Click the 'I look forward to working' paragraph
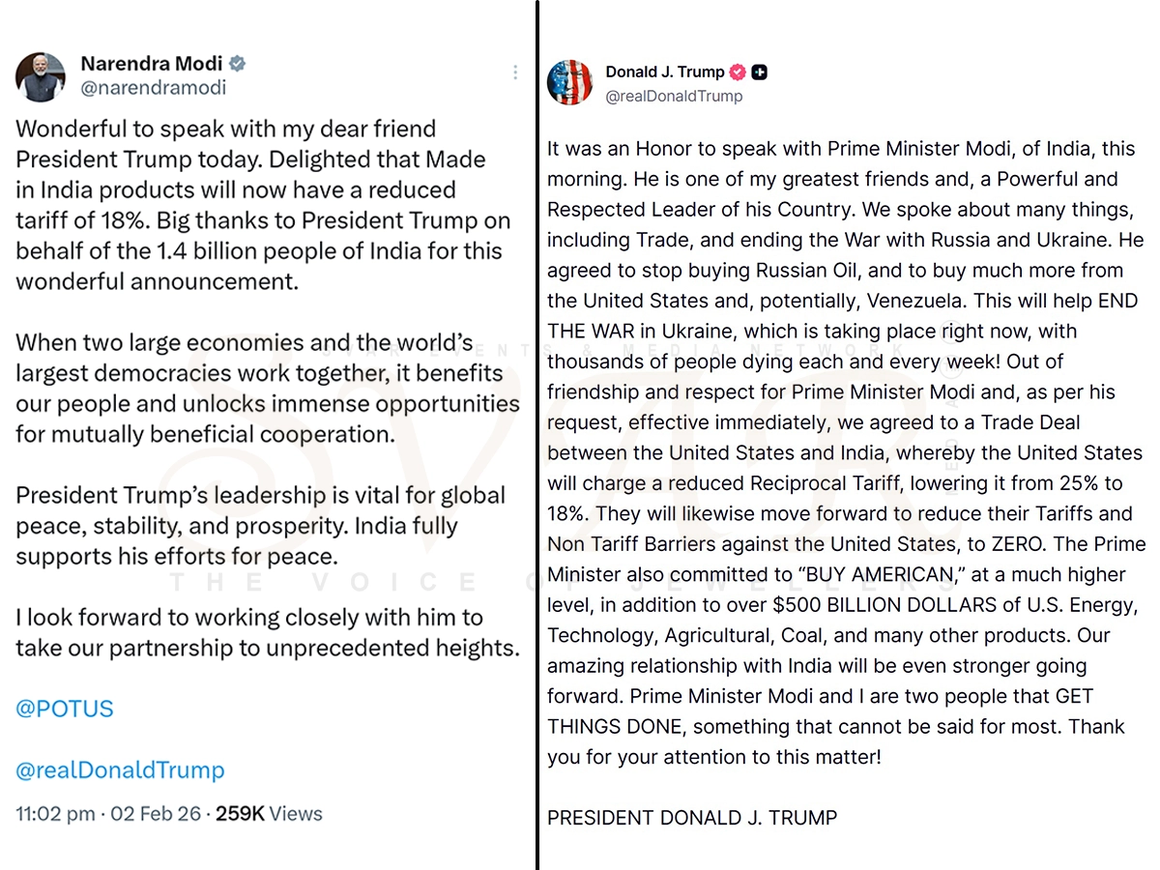Viewport: 1160px width, 870px height. [x=266, y=632]
